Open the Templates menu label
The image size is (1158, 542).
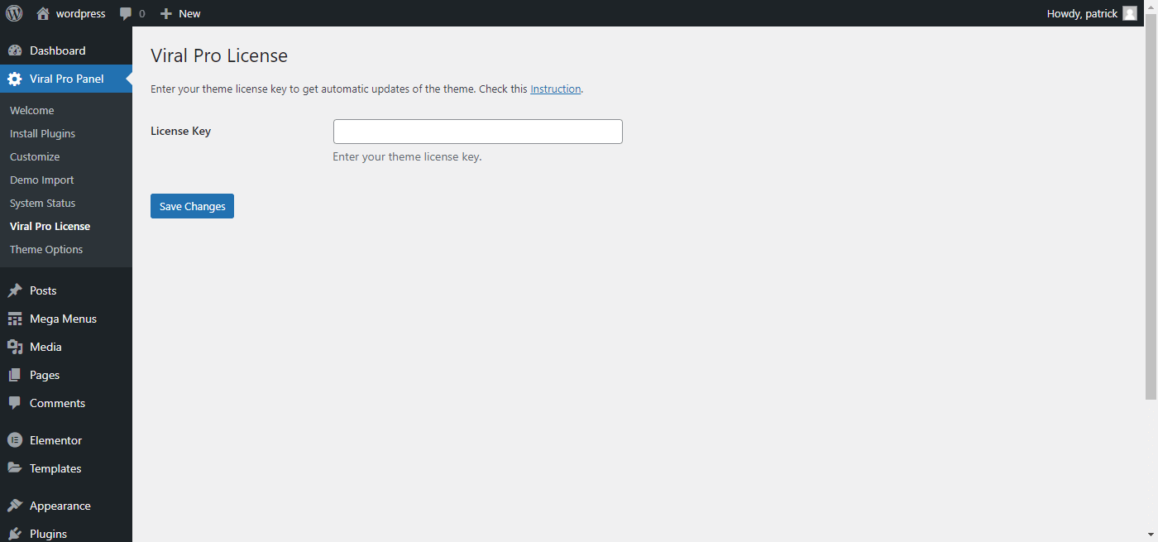click(55, 468)
